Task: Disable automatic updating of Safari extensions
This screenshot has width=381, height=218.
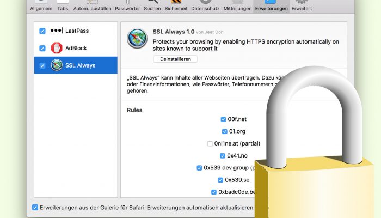Action: [x=35, y=208]
